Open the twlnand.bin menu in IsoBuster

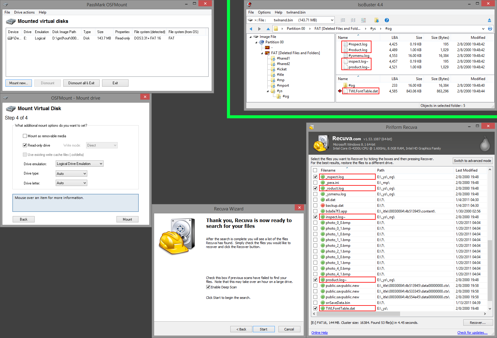click(x=296, y=12)
